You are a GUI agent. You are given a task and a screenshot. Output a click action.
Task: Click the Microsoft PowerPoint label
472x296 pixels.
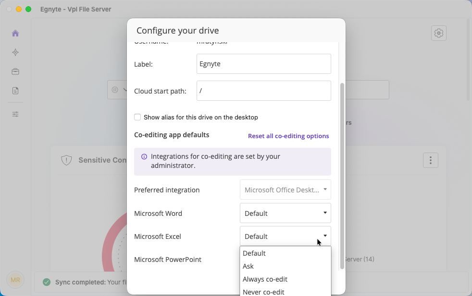point(168,260)
